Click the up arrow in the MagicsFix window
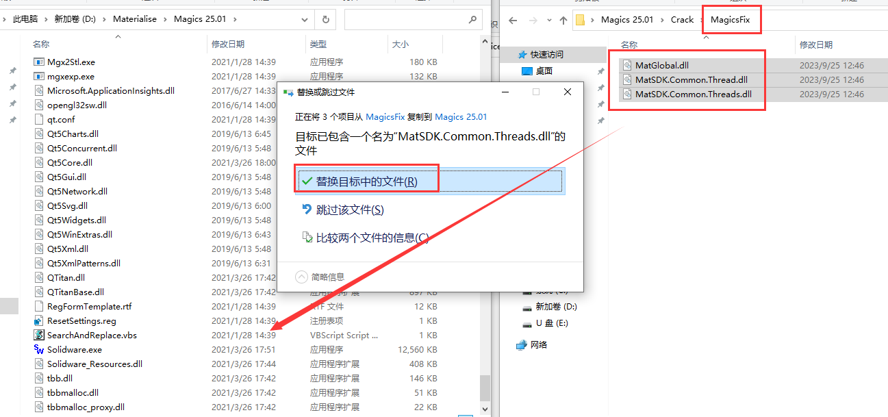This screenshot has height=417, width=888. point(563,20)
